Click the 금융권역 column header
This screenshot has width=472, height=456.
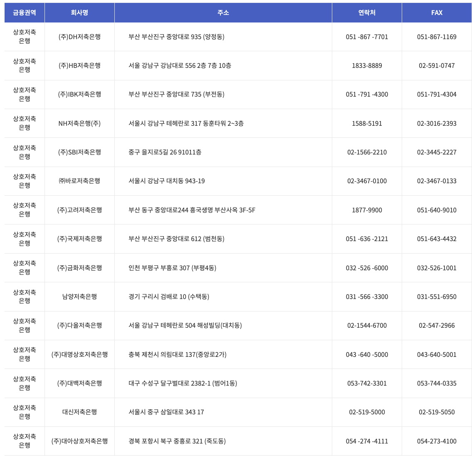[25, 12]
